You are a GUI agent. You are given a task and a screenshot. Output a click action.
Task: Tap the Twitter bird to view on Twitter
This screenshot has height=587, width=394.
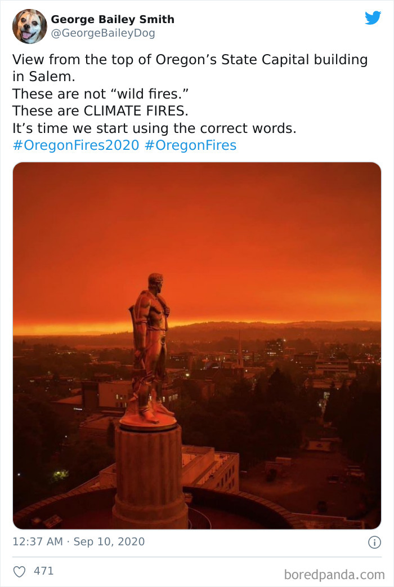click(373, 18)
